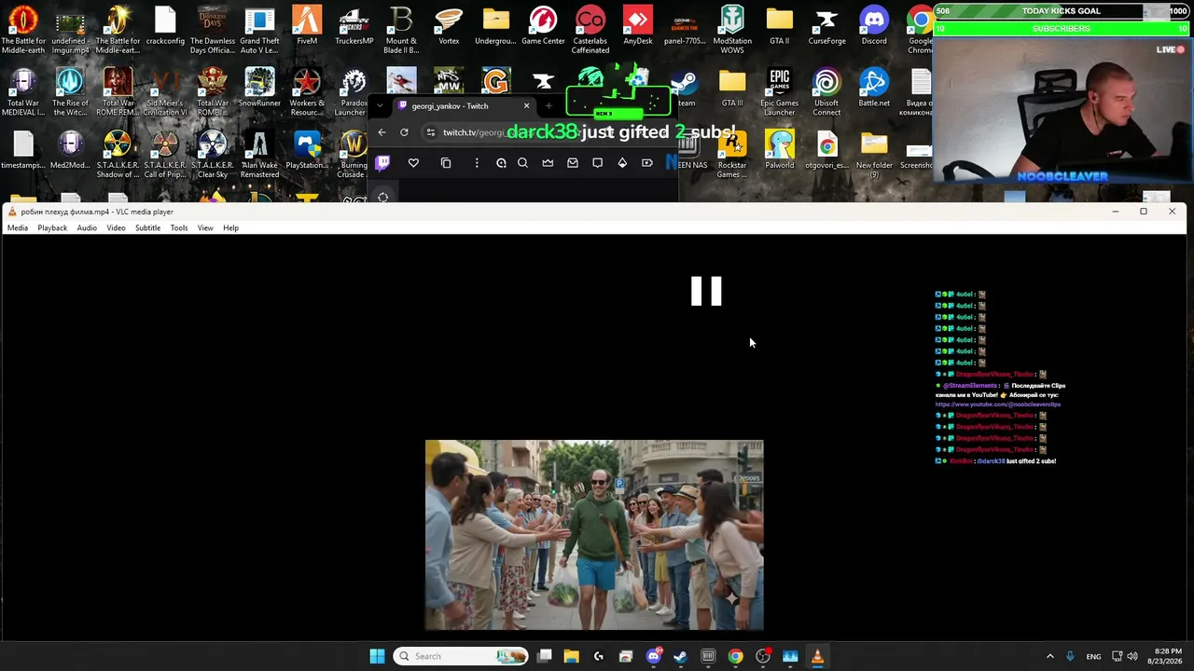Viewport: 1194px width, 671px height.
Task: Open the Help menu in VLC
Action: tap(230, 228)
